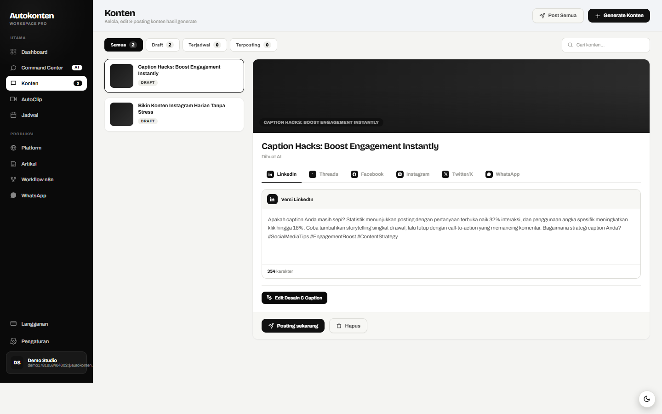
Task: Click the Generate Konten button
Action: pos(619,16)
